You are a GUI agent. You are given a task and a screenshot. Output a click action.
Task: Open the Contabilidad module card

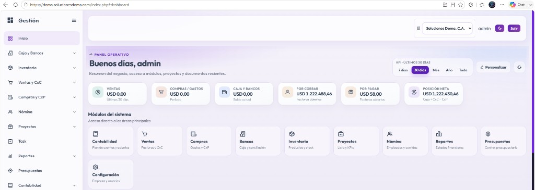tap(111, 141)
